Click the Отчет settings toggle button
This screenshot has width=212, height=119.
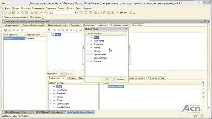(x=63, y=74)
